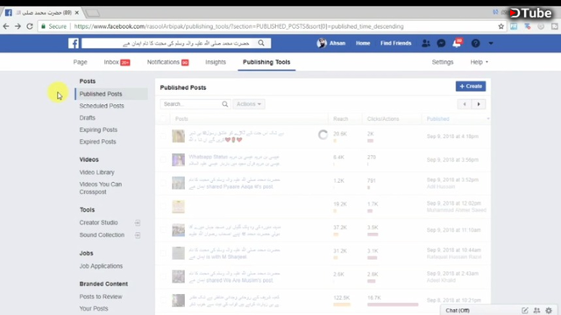561x315 pixels.
Task: Open the Quick Help question icon
Action: click(x=475, y=43)
